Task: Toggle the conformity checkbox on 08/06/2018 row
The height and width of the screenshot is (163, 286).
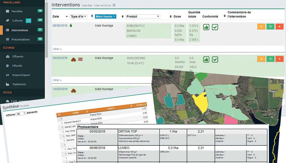Action: pyautogui.click(x=215, y=27)
